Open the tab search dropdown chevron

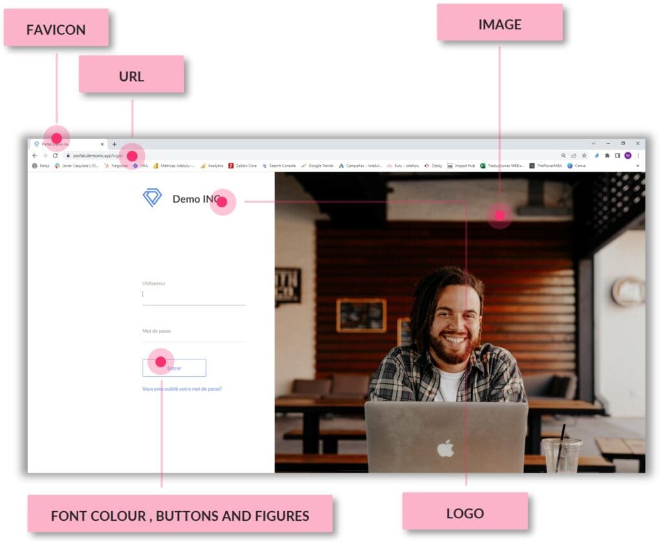pyautogui.click(x=594, y=143)
